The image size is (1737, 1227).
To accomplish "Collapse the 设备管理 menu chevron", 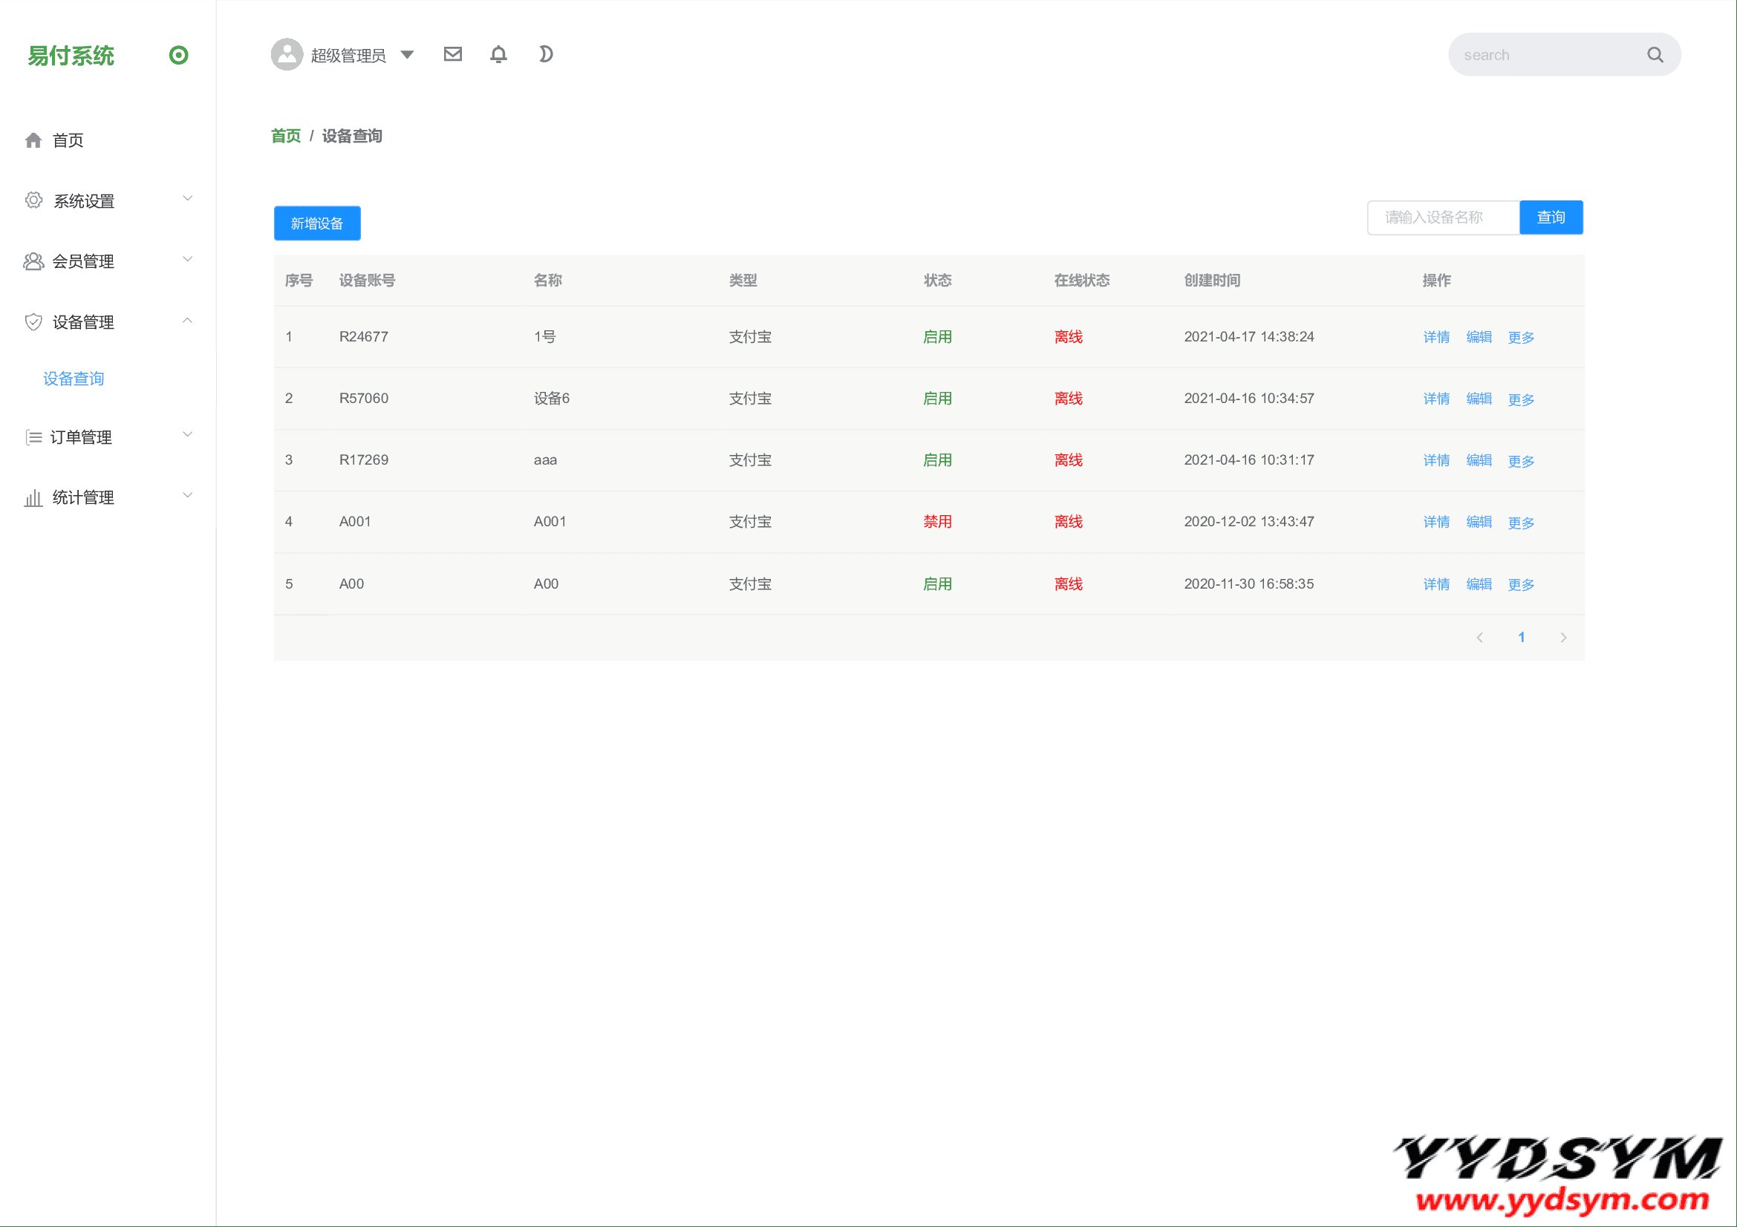I will [x=188, y=321].
